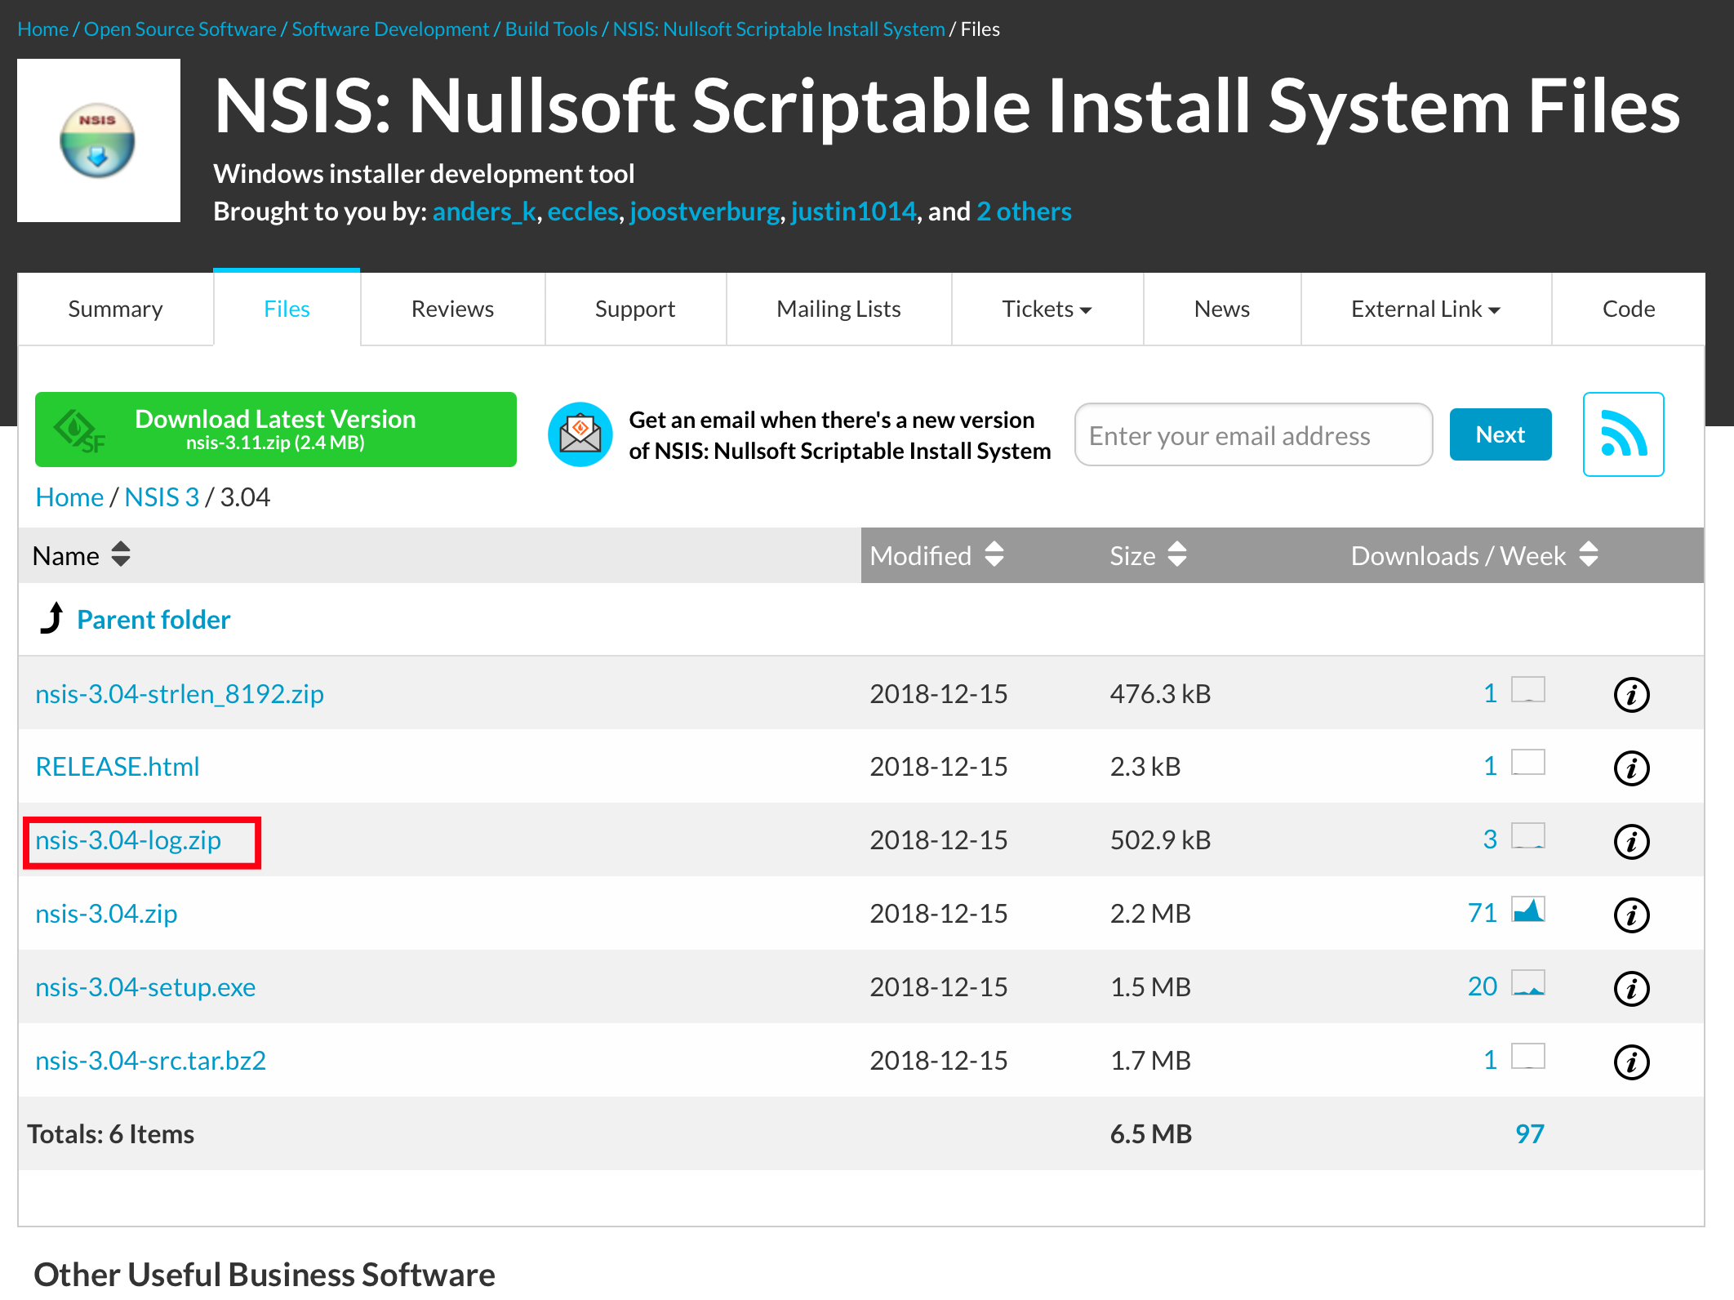
Task: Open info icon for nsis-3.04-strlen_8192.zip
Action: (x=1631, y=694)
